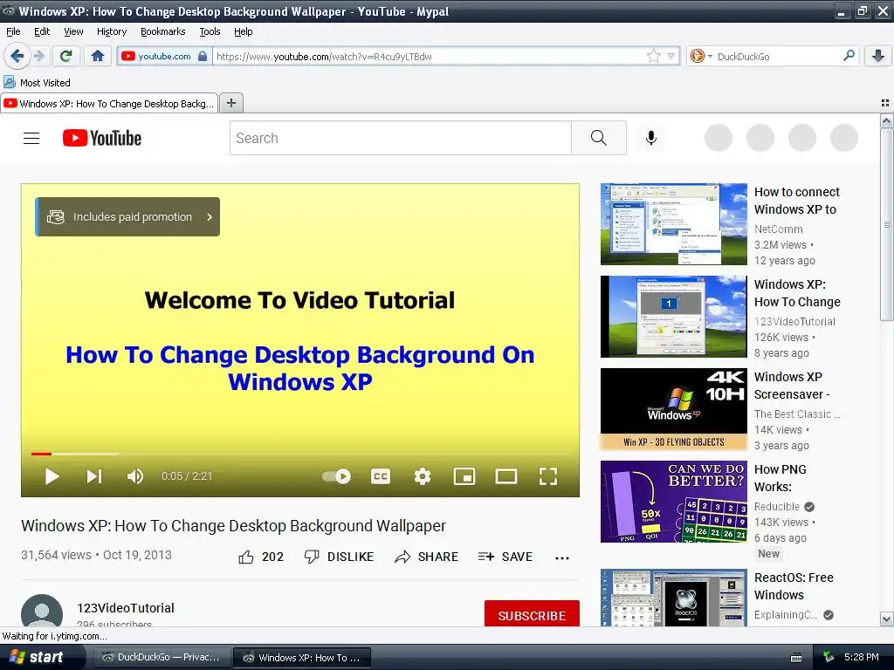Open the DuckDuckGo search engine selector

701,56
